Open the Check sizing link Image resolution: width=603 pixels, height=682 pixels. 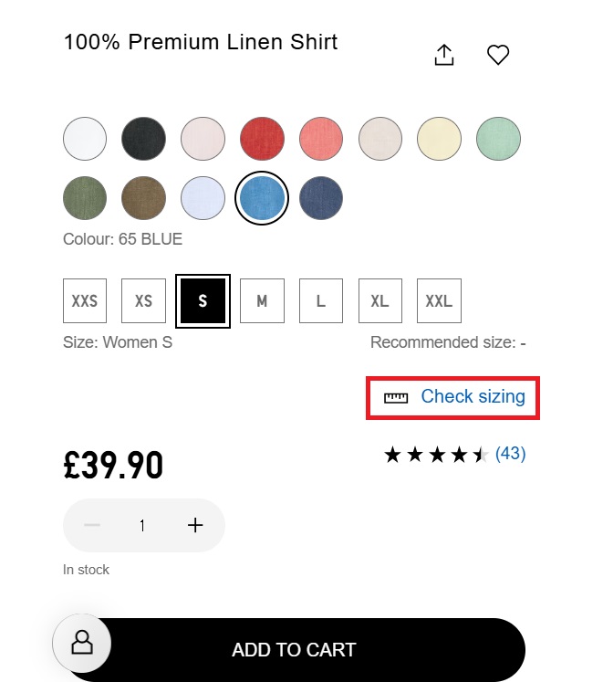click(473, 397)
